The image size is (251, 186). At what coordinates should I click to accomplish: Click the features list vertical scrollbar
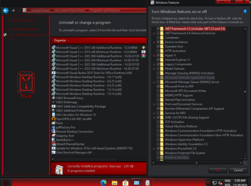click(245, 91)
